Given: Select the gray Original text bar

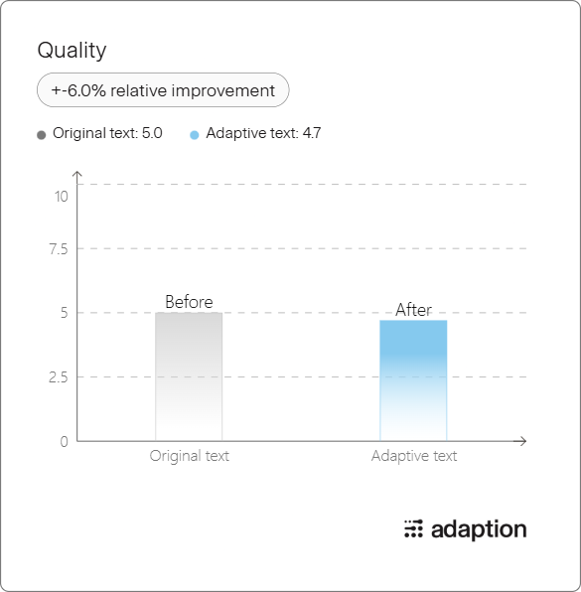Looking at the screenshot, I should pos(189,376).
